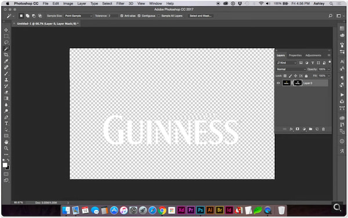Select the Move tool
The image size is (348, 218).
pos(6,30)
